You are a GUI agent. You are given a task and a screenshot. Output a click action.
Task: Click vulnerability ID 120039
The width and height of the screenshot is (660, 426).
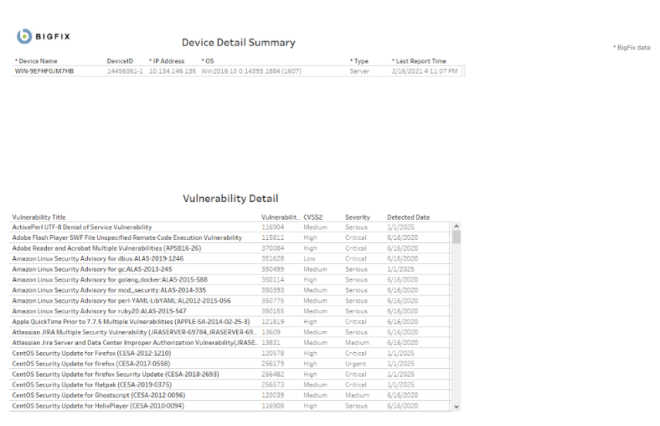point(273,395)
